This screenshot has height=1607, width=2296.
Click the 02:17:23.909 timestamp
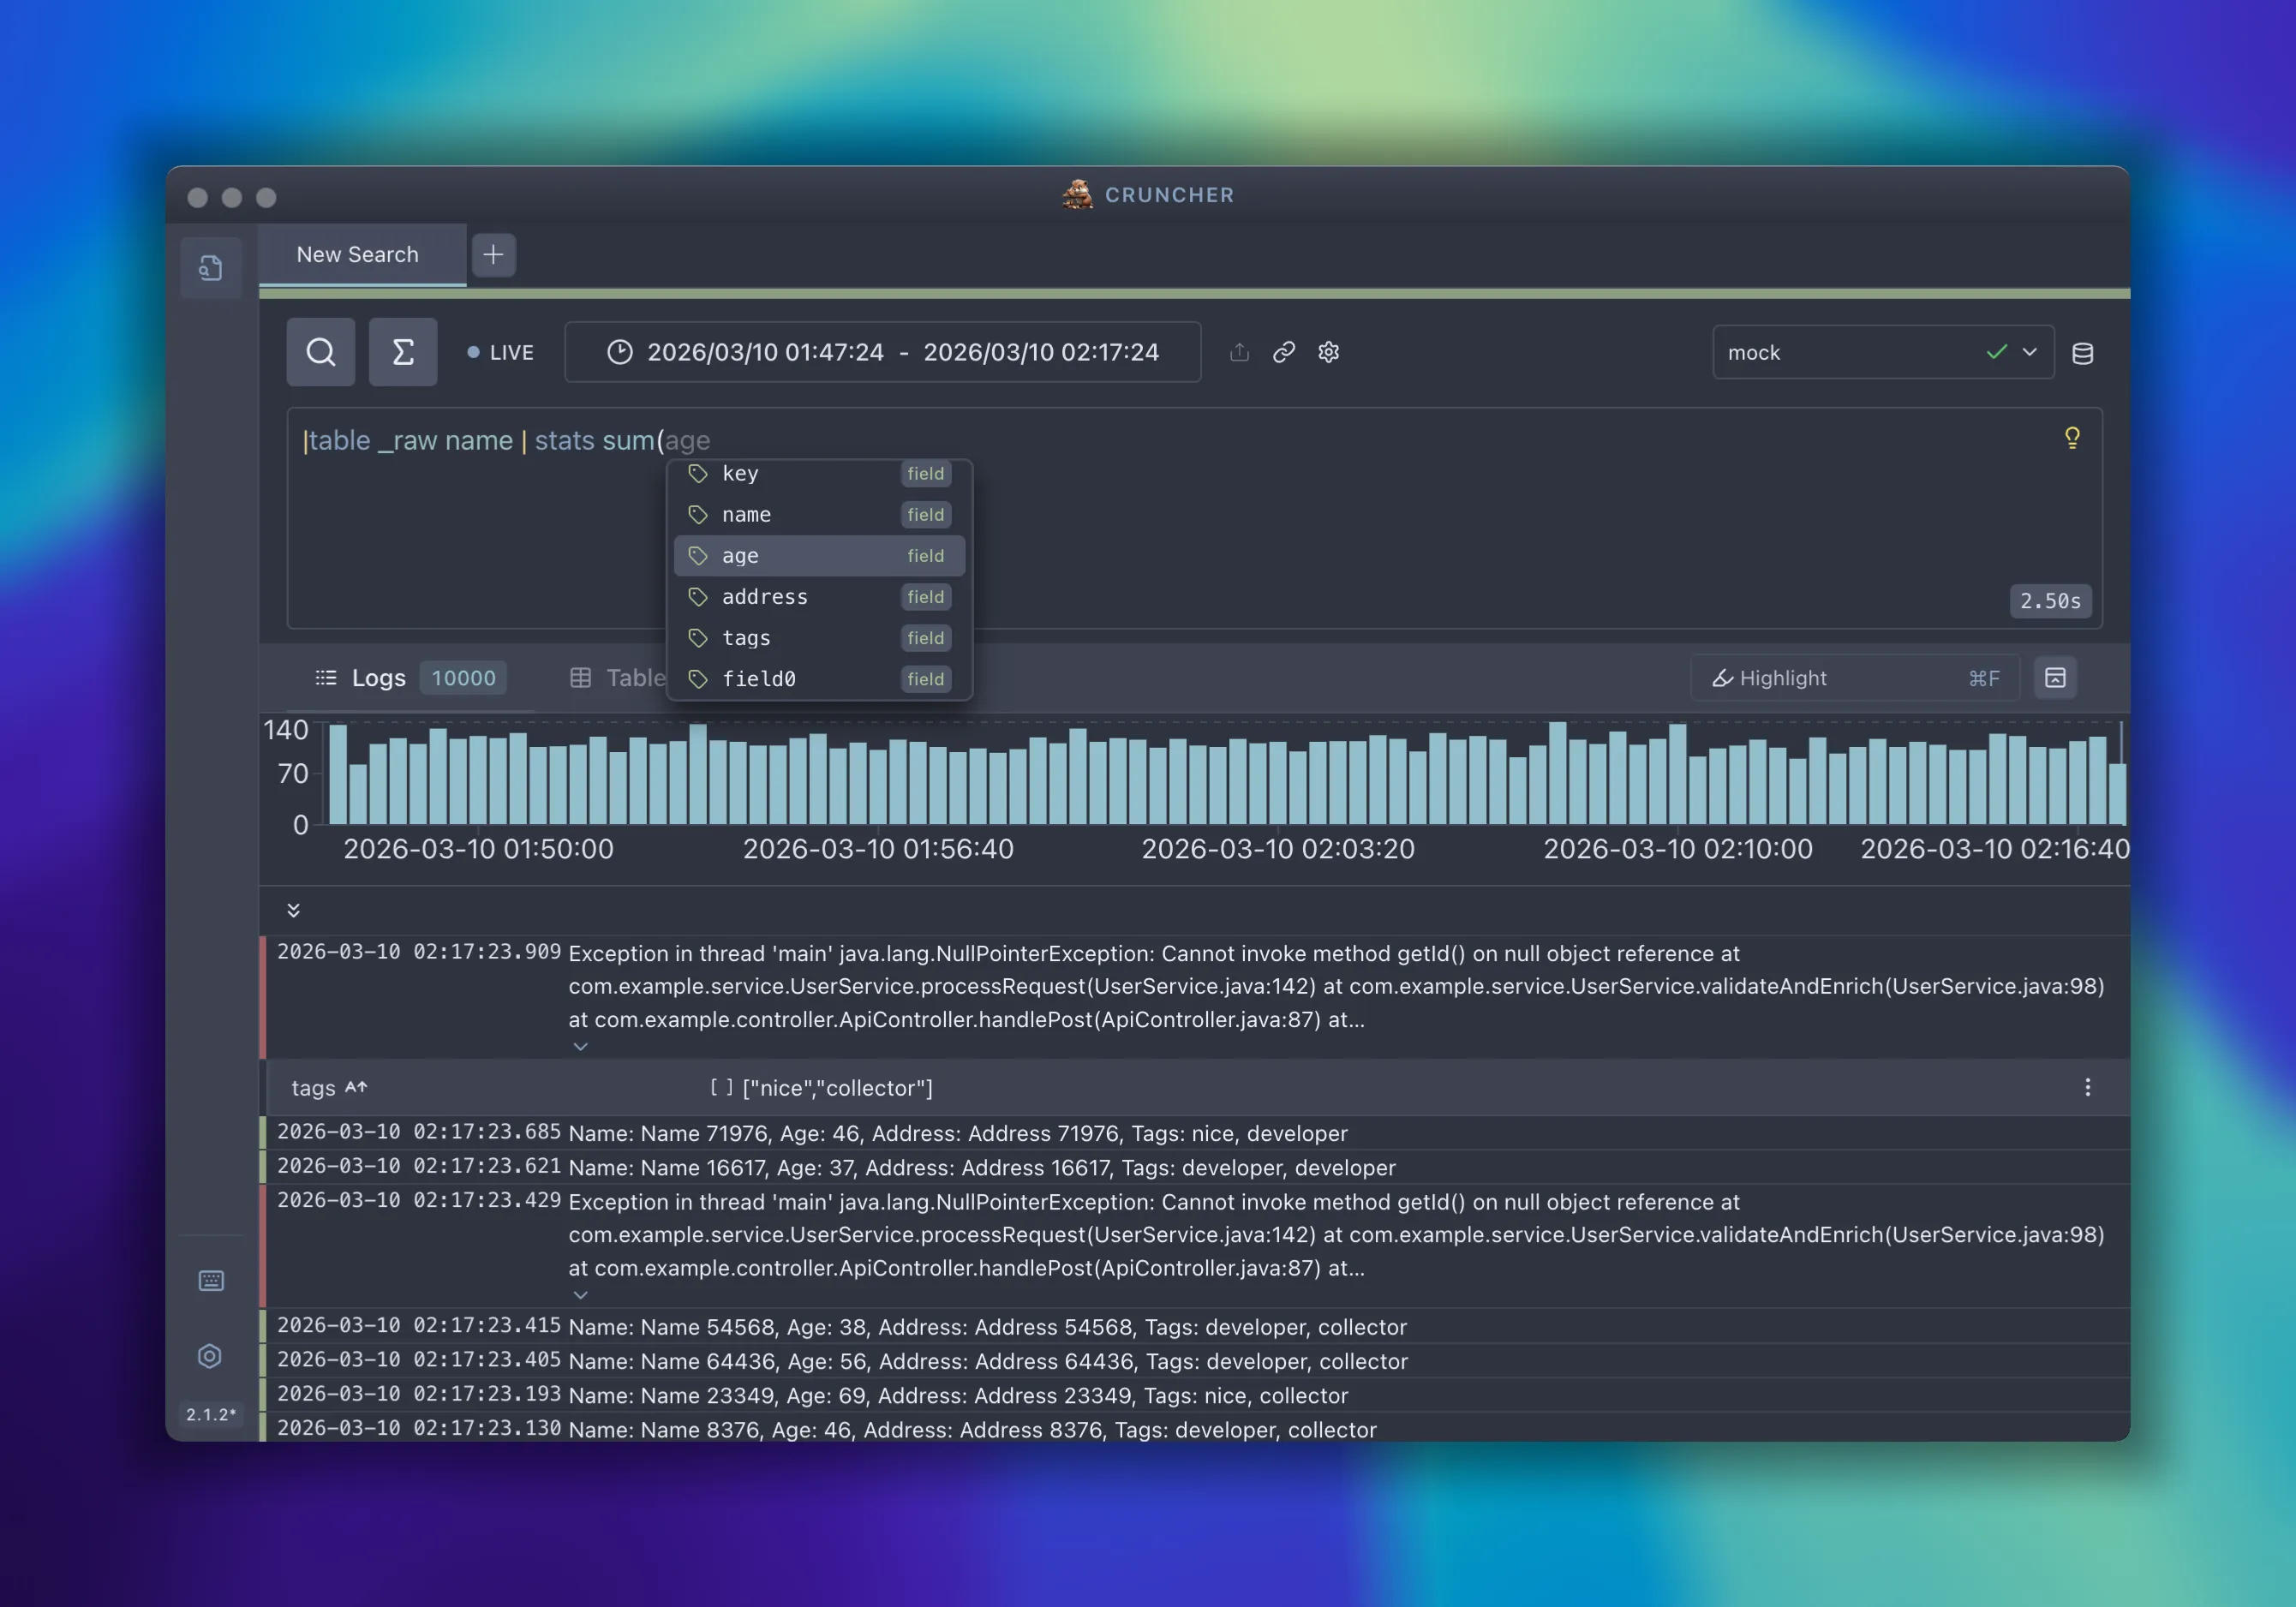pyautogui.click(x=419, y=952)
